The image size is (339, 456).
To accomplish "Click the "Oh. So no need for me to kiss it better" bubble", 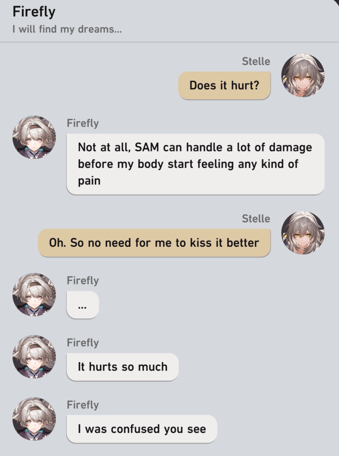I will click(154, 243).
